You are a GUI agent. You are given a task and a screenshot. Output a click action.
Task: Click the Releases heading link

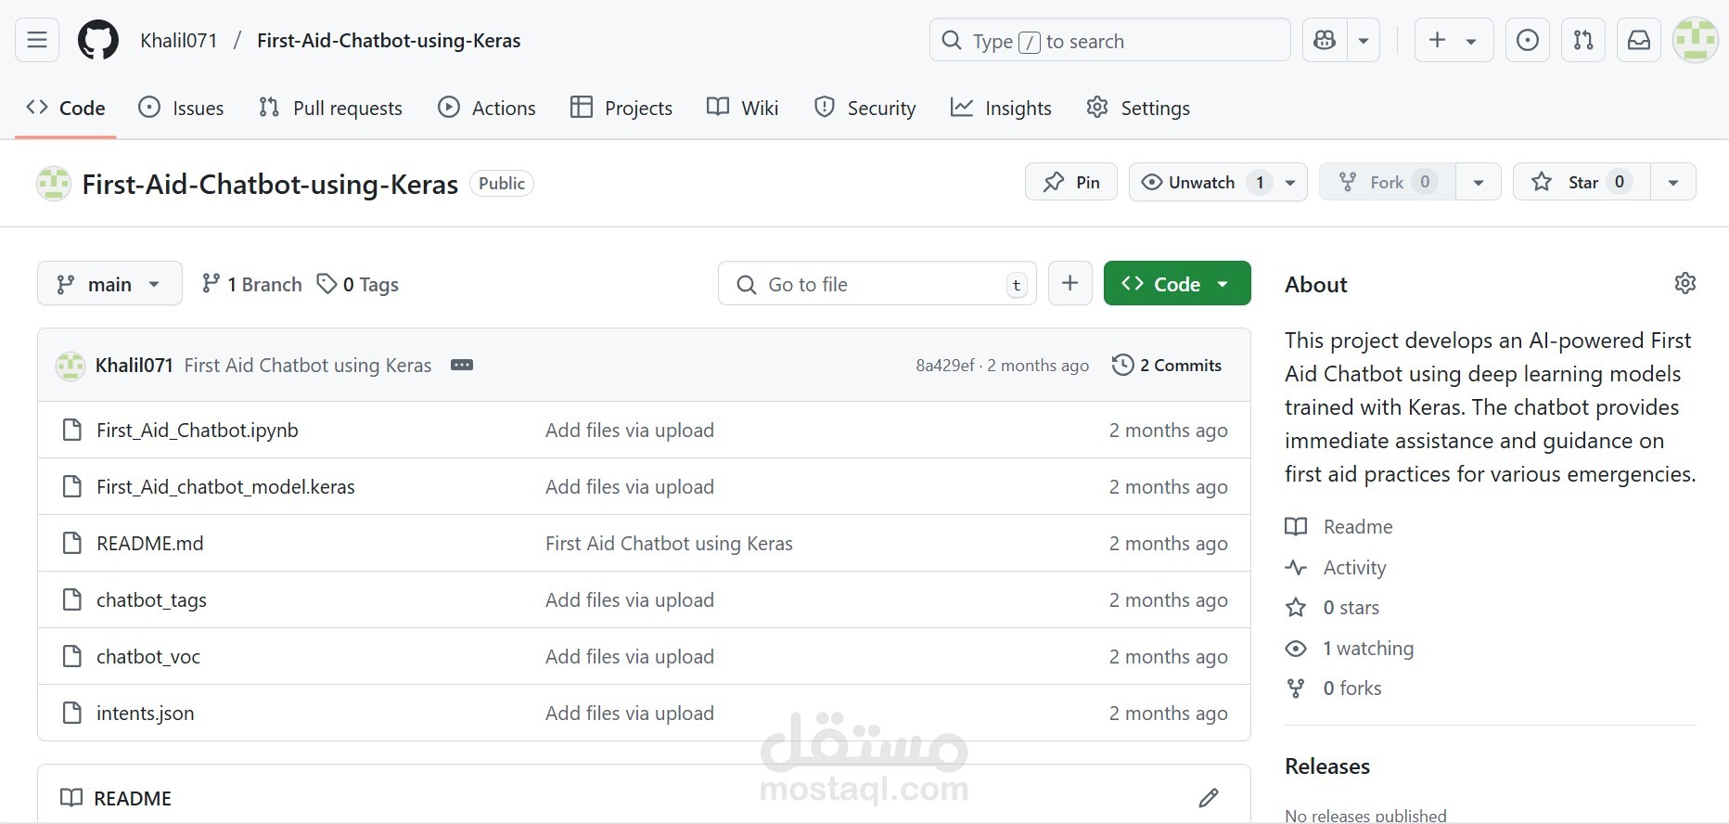pos(1327,766)
